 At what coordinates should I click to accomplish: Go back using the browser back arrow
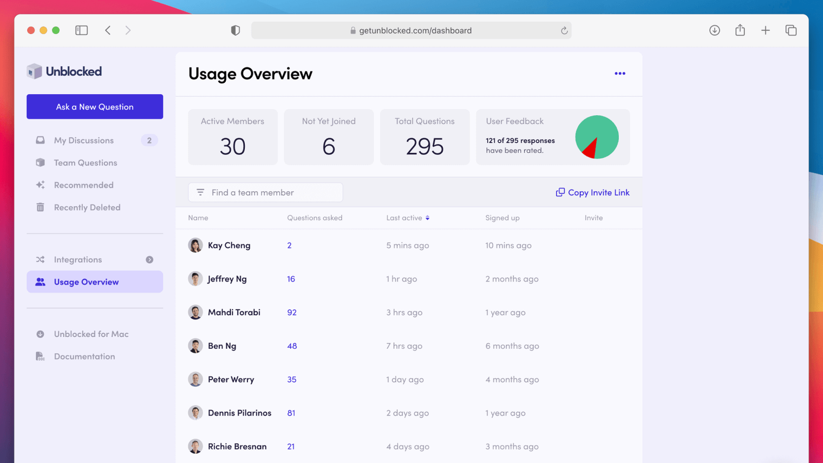[x=108, y=30]
